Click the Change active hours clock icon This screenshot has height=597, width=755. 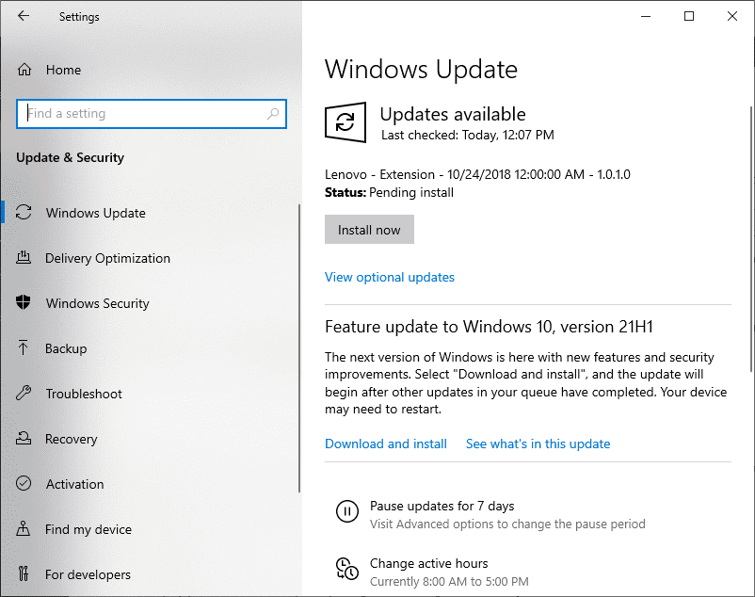[347, 569]
